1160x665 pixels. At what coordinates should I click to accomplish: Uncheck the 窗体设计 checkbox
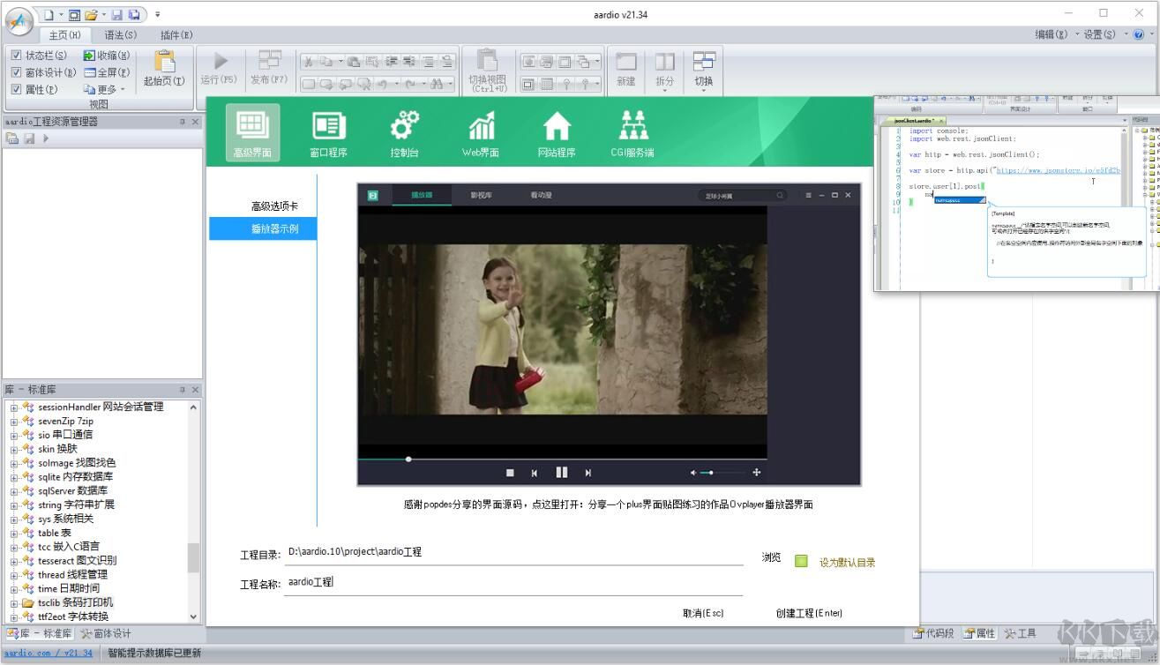pyautogui.click(x=17, y=72)
